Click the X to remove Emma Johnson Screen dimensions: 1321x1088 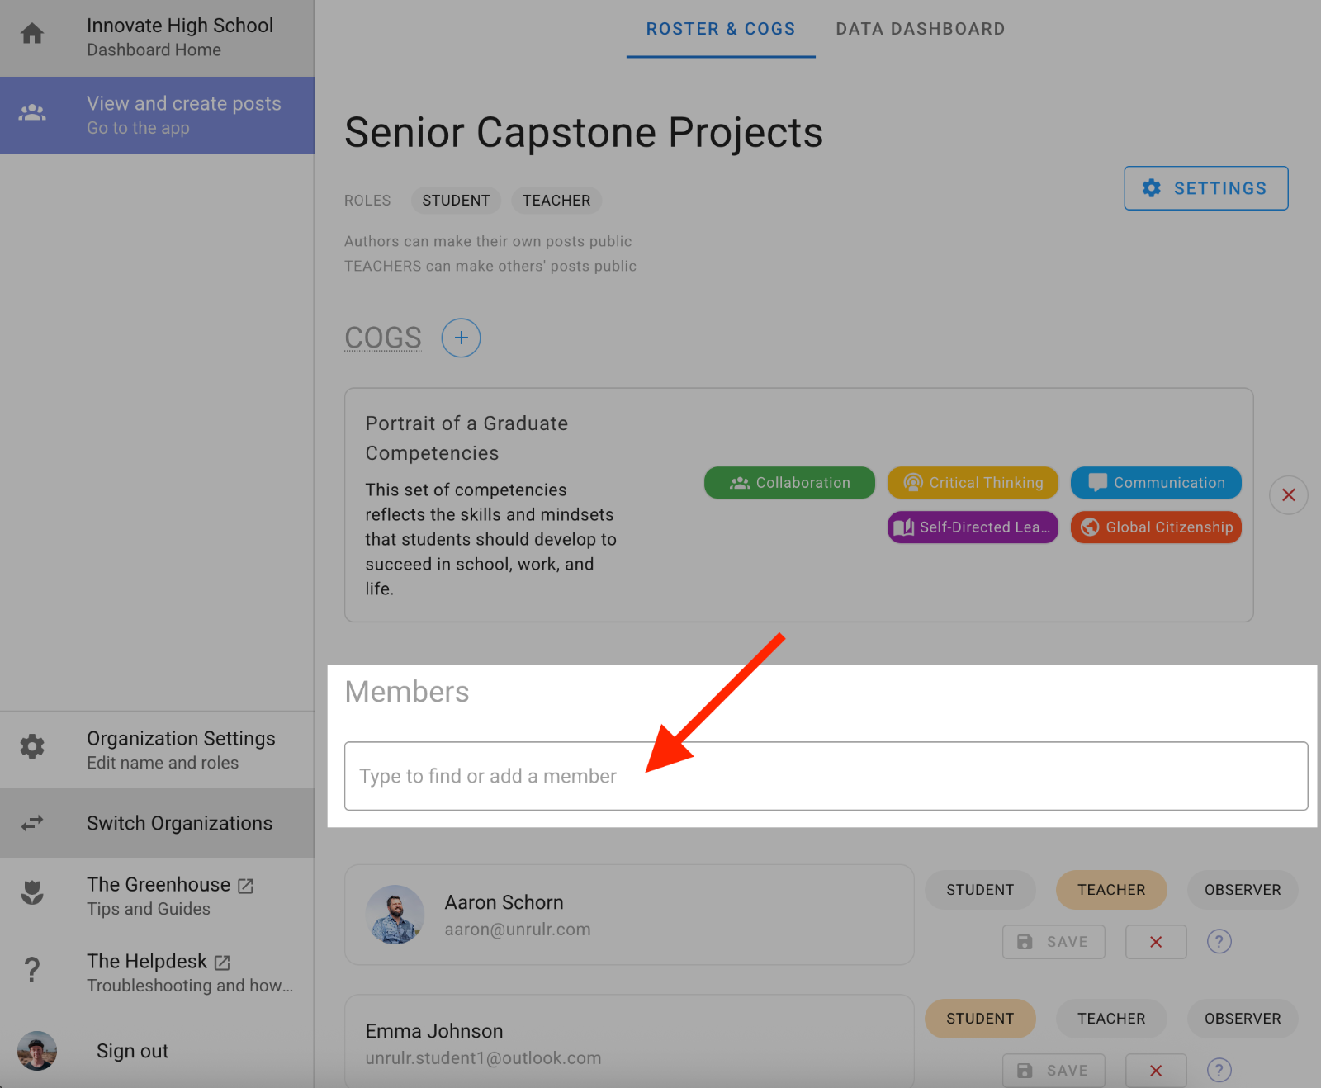1155,1070
